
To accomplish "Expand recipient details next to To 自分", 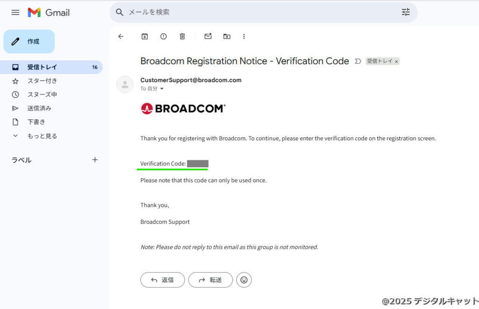I will (162, 89).
